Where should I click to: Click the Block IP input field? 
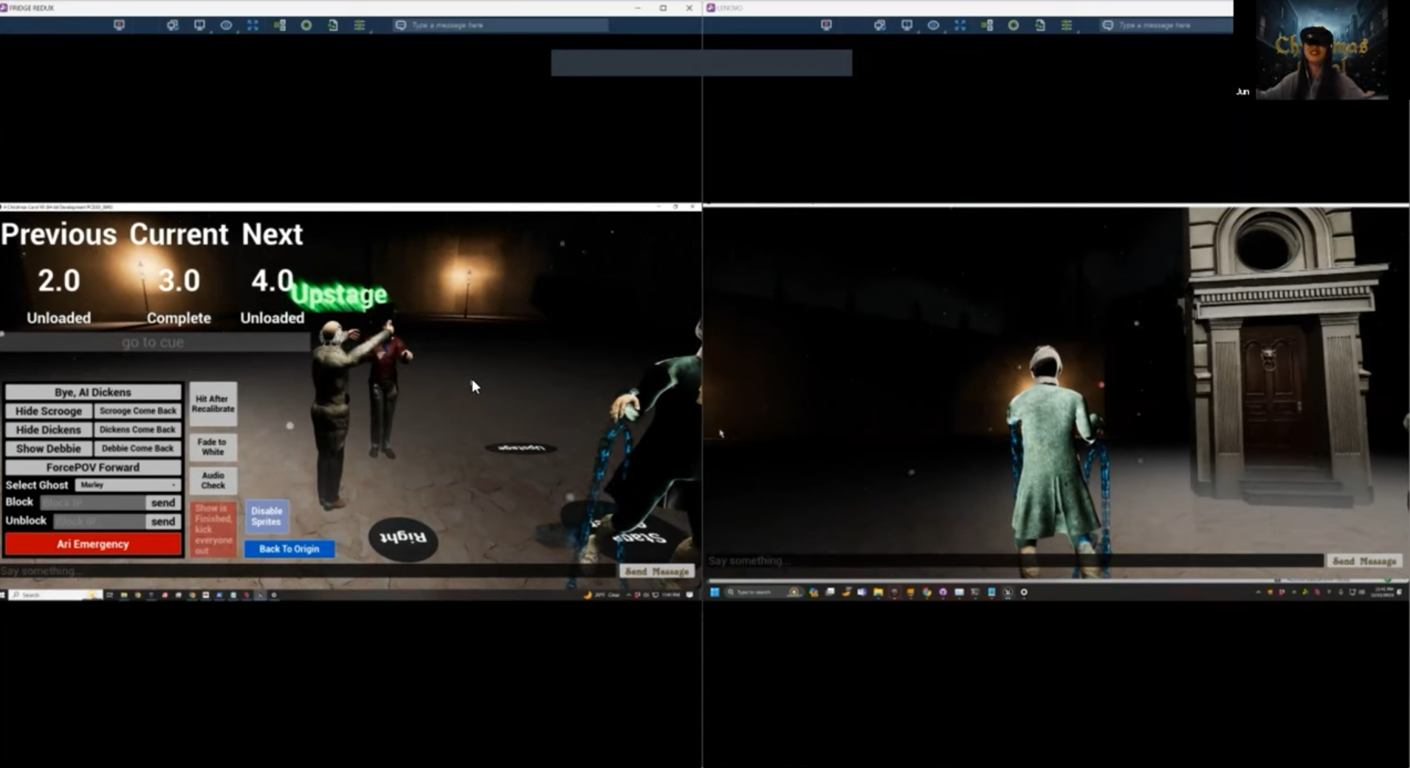point(93,503)
